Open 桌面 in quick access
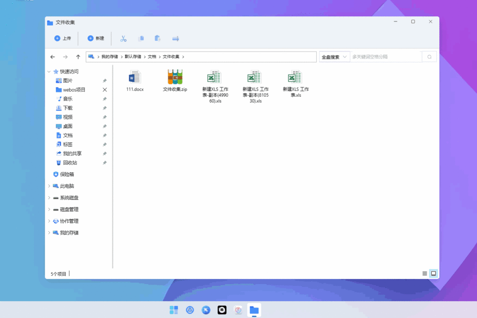The height and width of the screenshot is (318, 477). (x=68, y=126)
